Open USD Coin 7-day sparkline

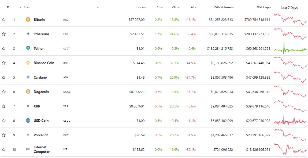pos(290,121)
